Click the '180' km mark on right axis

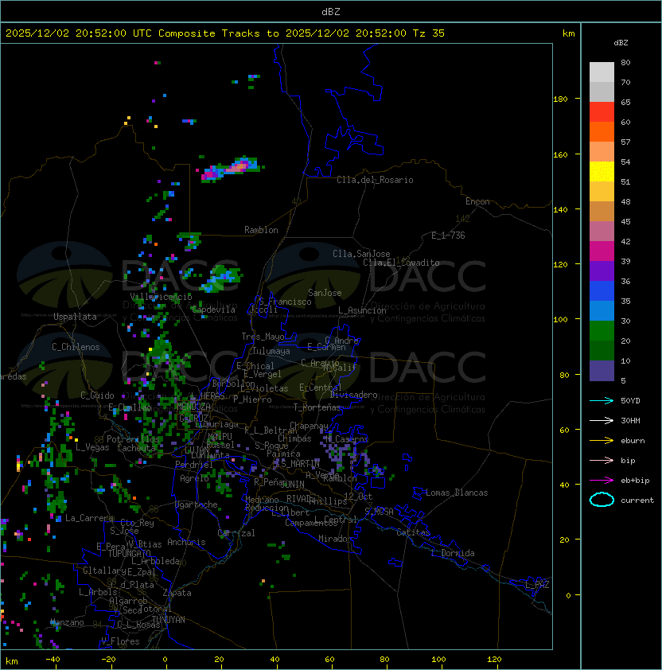pyautogui.click(x=560, y=99)
